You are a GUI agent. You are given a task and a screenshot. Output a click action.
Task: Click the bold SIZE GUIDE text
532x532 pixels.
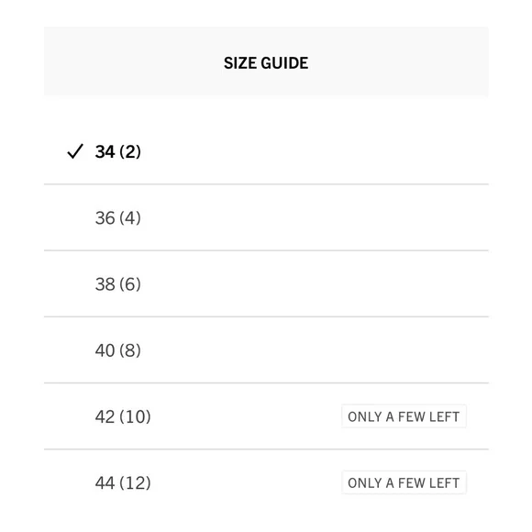[x=266, y=63]
